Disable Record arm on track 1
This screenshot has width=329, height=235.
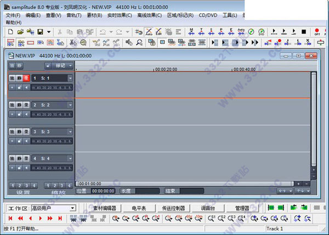click(26, 79)
